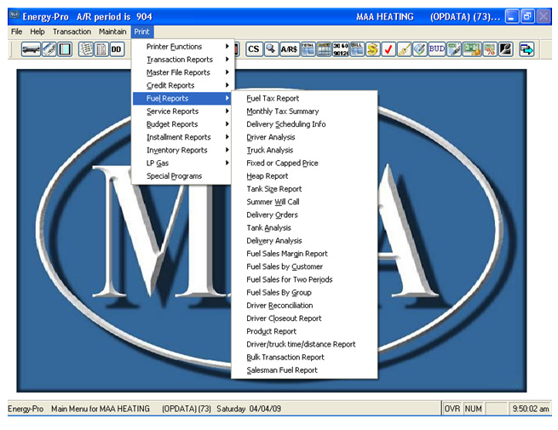558x430 pixels.
Task: Expand the Printer Functions submenu arrow
Action: click(x=227, y=46)
